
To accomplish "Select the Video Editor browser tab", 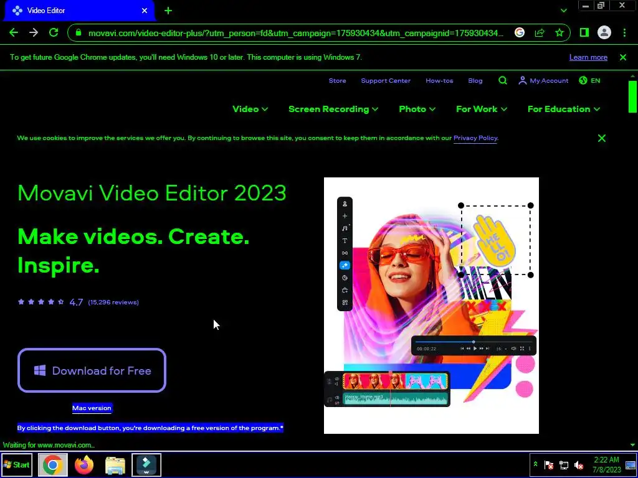I will (79, 11).
